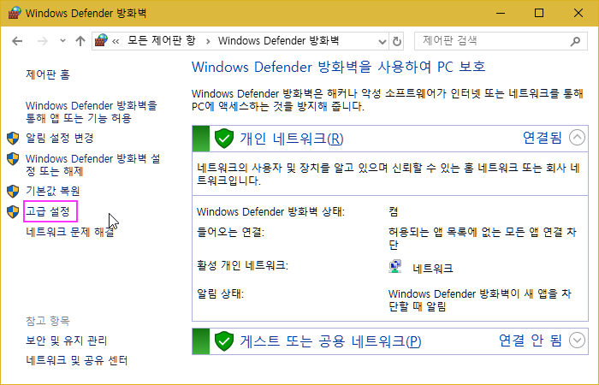The width and height of the screenshot is (599, 385).
Task: Expand hidden breadcrumb path double chevron
Action: tap(116, 41)
